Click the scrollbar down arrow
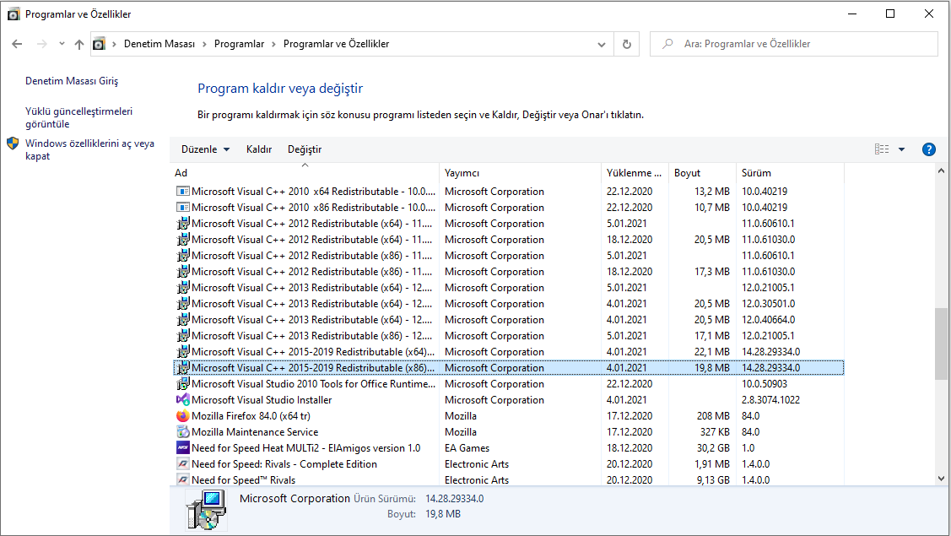This screenshot has height=536, width=951. pos(941,479)
